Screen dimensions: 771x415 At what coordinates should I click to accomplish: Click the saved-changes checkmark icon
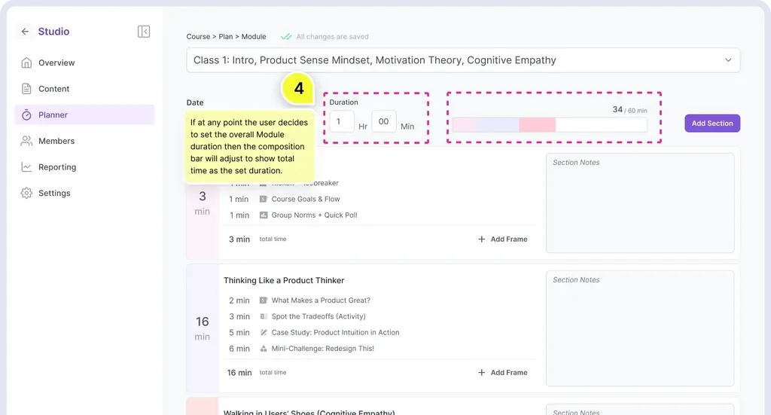[285, 36]
